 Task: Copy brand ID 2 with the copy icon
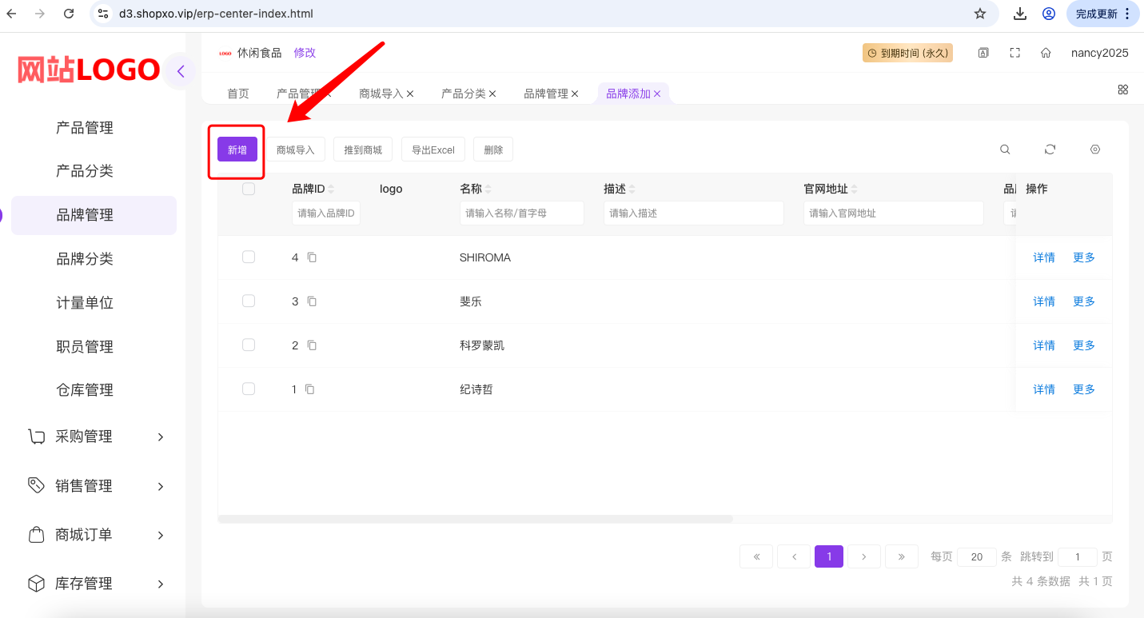click(x=313, y=345)
